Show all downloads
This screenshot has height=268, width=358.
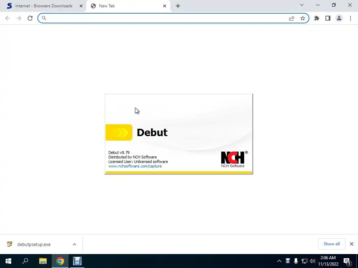[x=331, y=244]
